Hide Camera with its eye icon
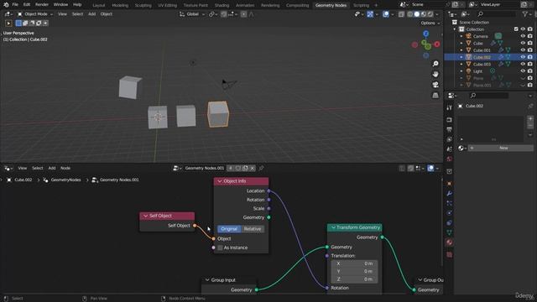 523,36
